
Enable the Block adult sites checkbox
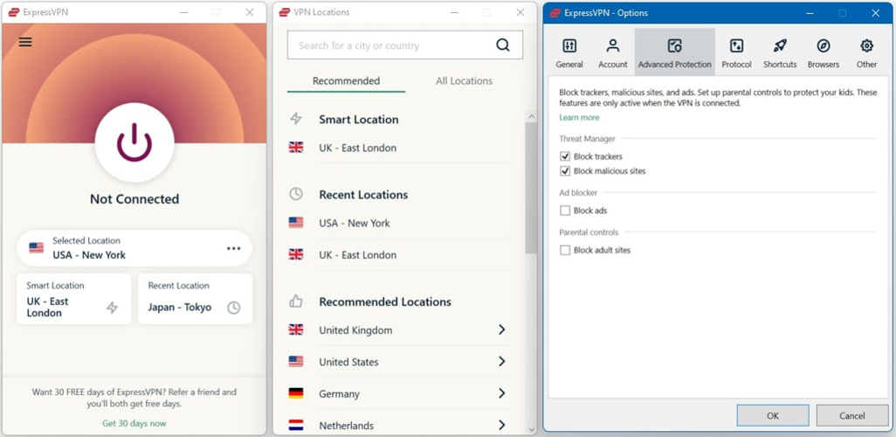565,250
